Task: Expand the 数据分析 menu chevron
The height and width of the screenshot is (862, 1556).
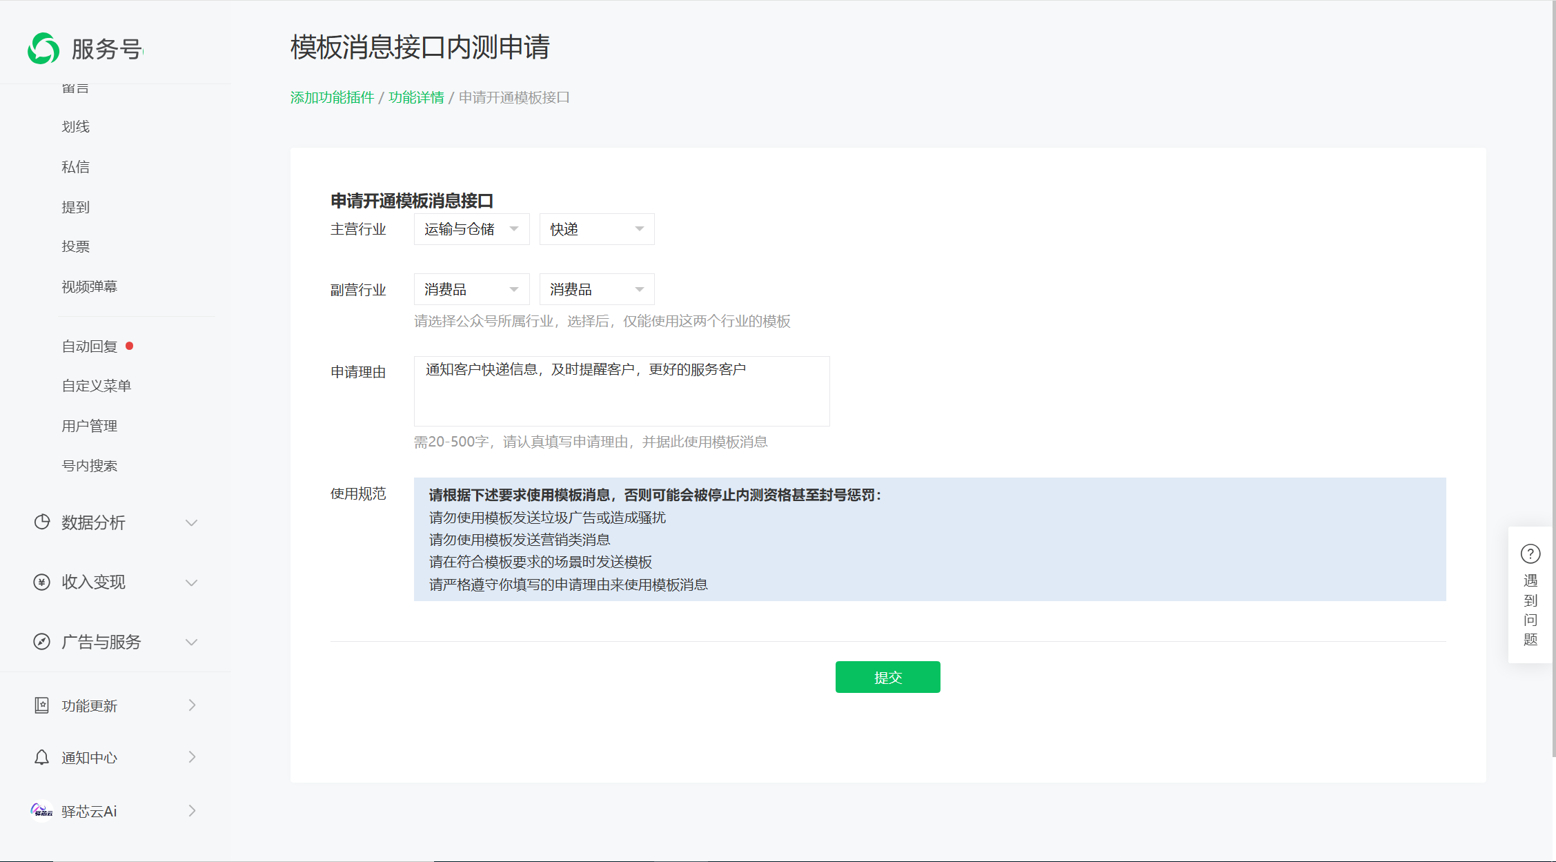Action: 192,522
